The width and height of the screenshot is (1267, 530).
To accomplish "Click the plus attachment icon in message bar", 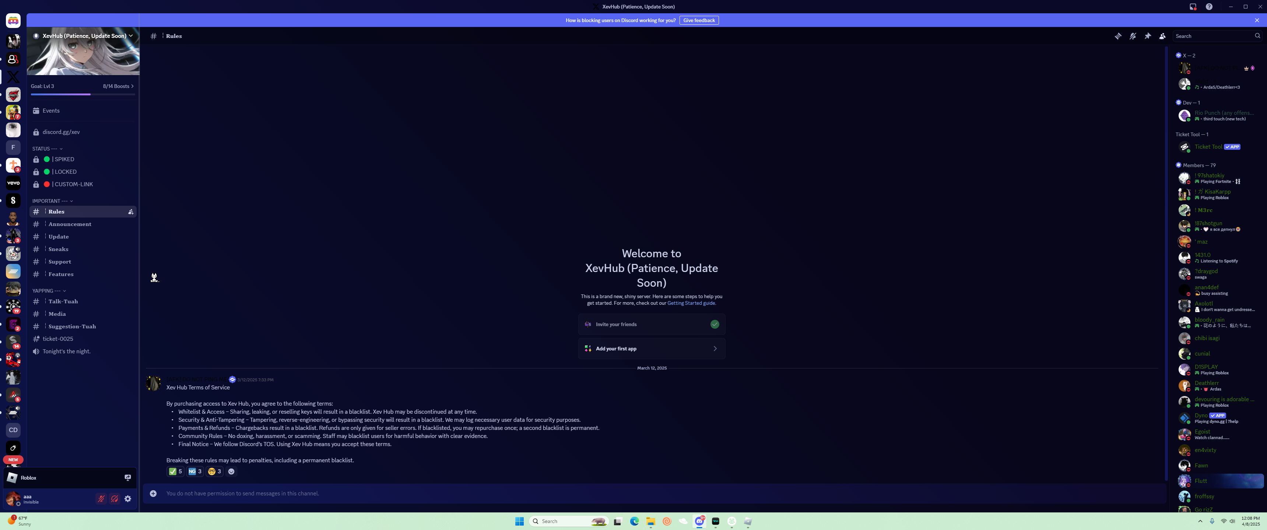I will click(x=154, y=493).
